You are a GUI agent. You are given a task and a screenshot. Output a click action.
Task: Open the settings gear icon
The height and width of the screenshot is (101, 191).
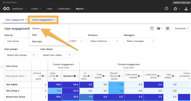tap(175, 9)
